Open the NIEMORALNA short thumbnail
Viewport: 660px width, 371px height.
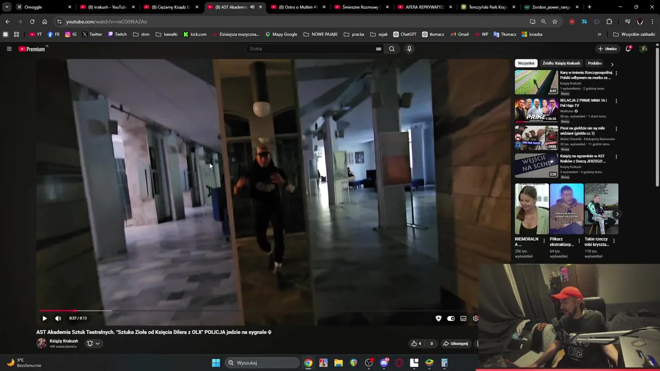coord(532,209)
